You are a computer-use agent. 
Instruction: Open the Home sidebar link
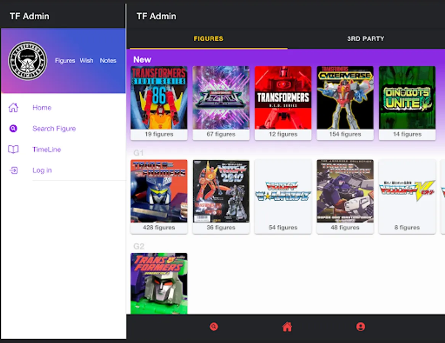click(42, 107)
